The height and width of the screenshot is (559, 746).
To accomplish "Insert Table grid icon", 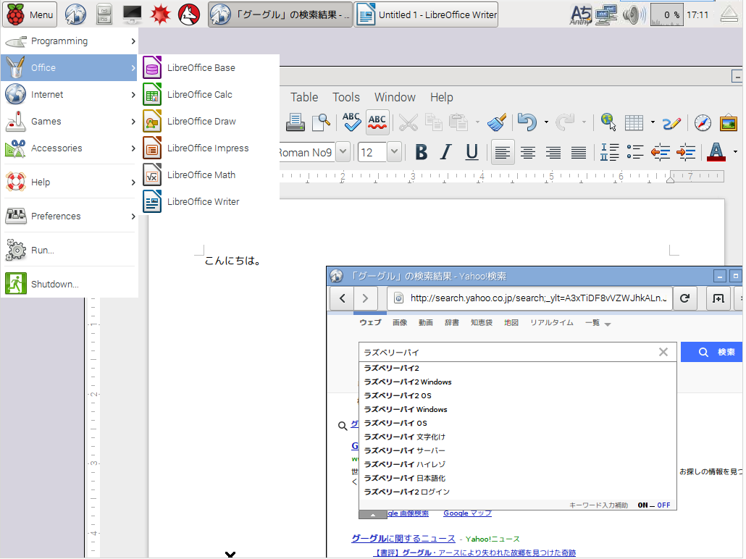I will [x=634, y=123].
